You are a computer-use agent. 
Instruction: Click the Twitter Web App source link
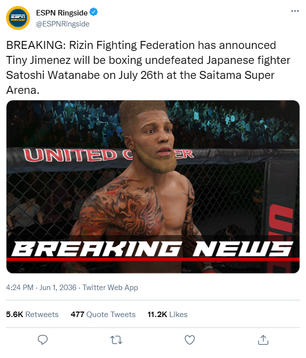tap(110, 287)
